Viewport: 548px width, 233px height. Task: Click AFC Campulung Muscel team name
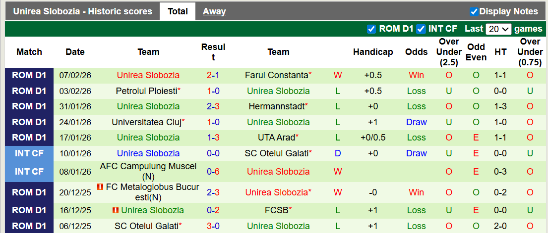(x=148, y=167)
